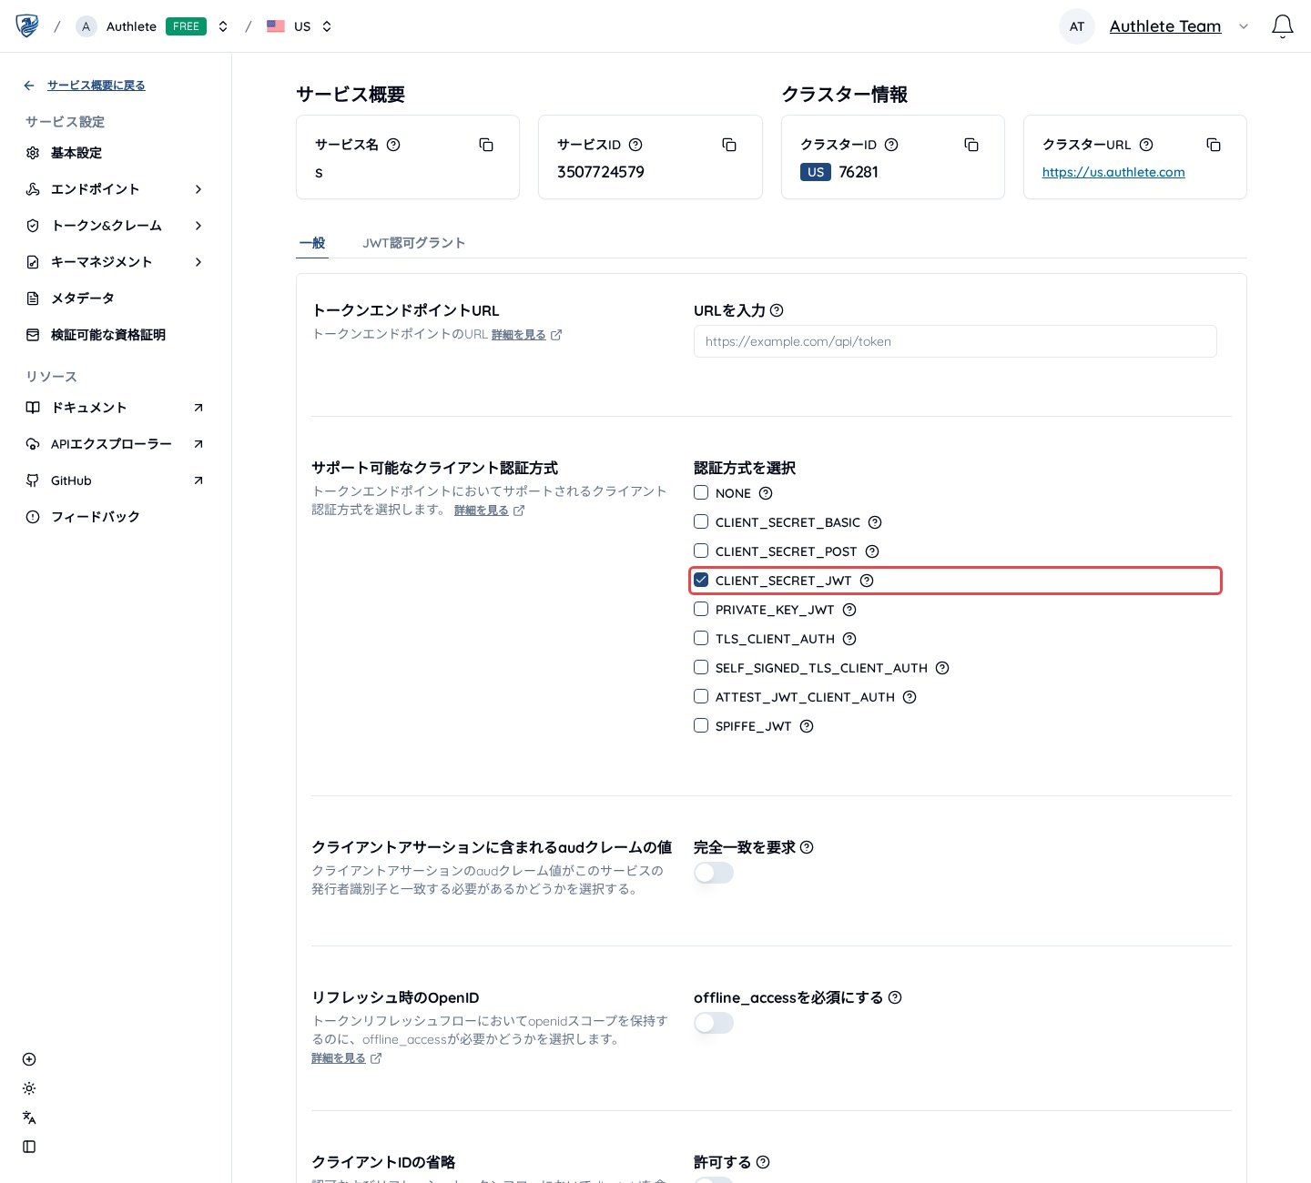Show help for サービス名

point(393,145)
